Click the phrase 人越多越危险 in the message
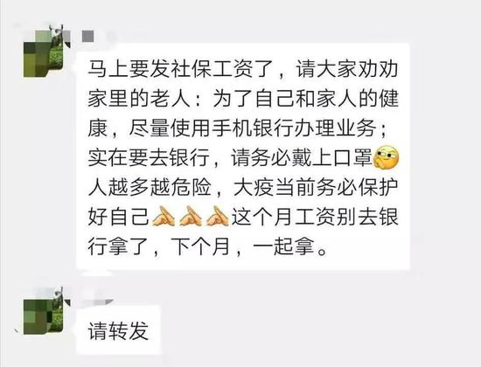Image resolution: width=481 pixels, height=367 pixels. coord(149,187)
